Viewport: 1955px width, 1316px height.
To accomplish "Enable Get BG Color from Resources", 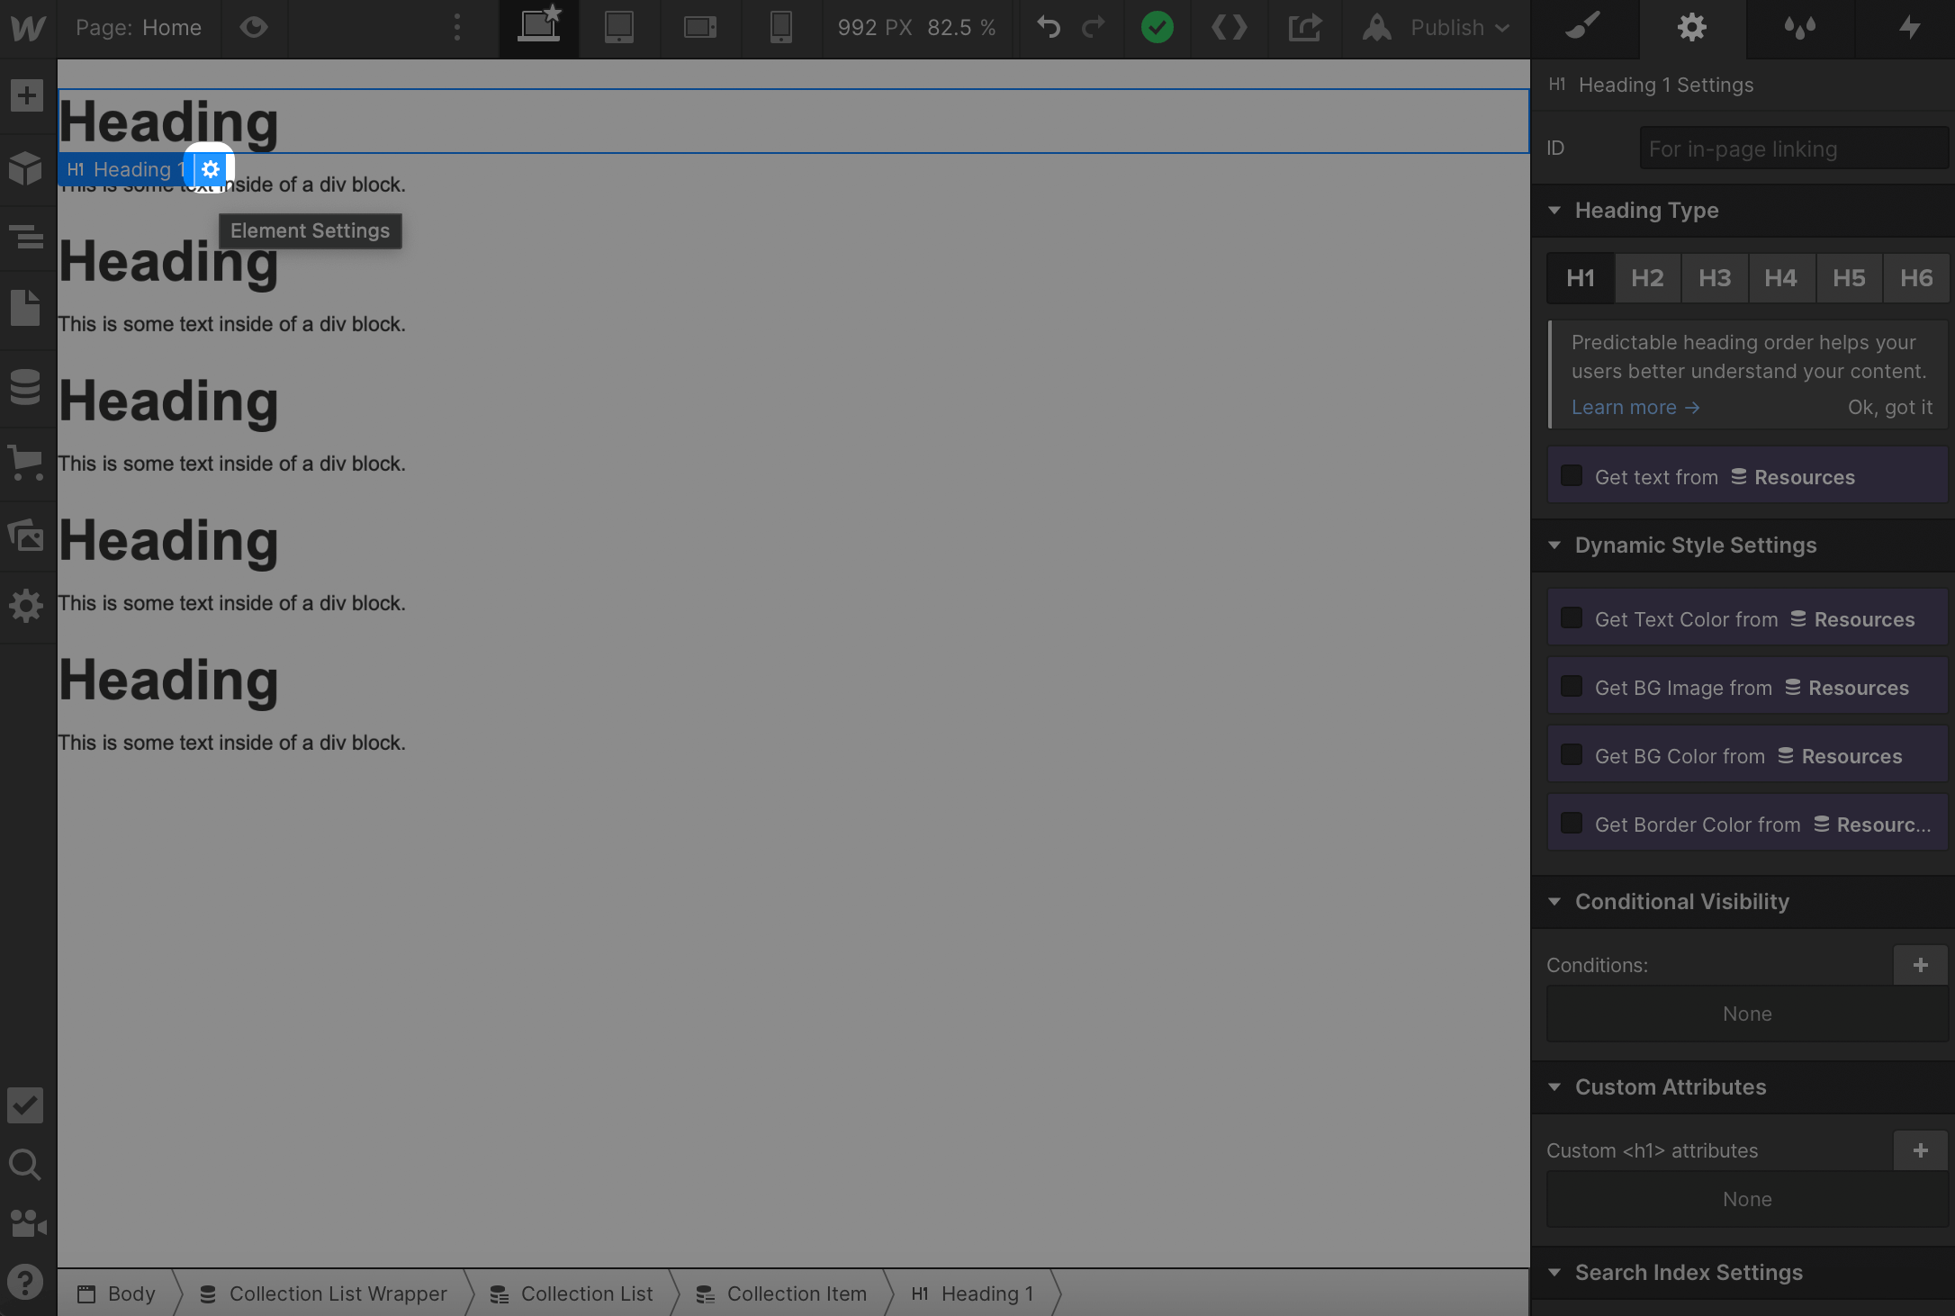I will [x=1572, y=755].
